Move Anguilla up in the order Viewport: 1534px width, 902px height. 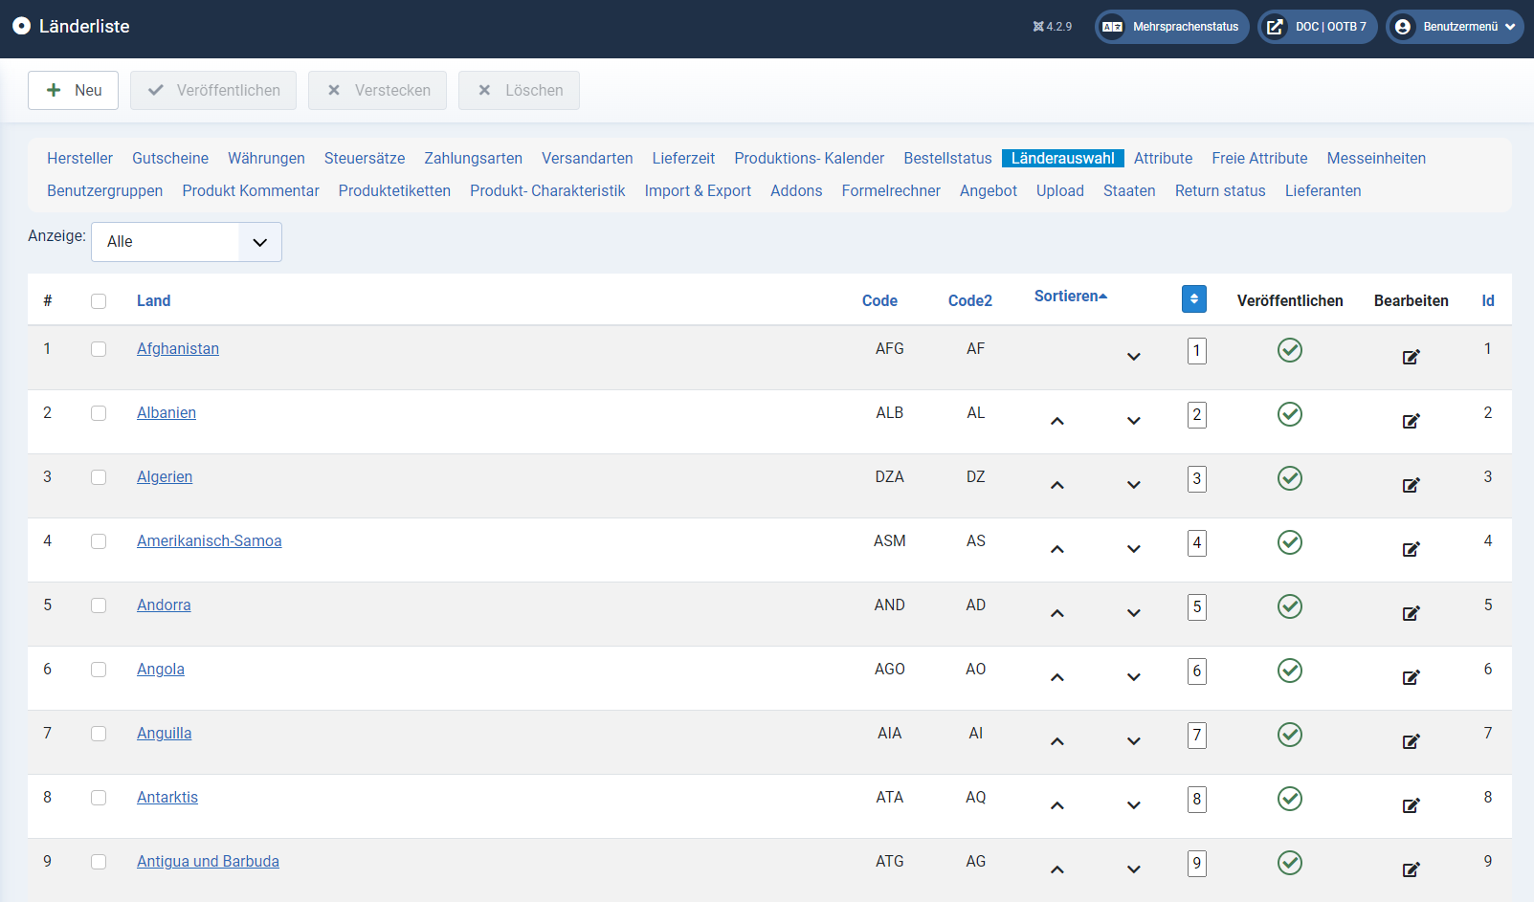coord(1057,741)
